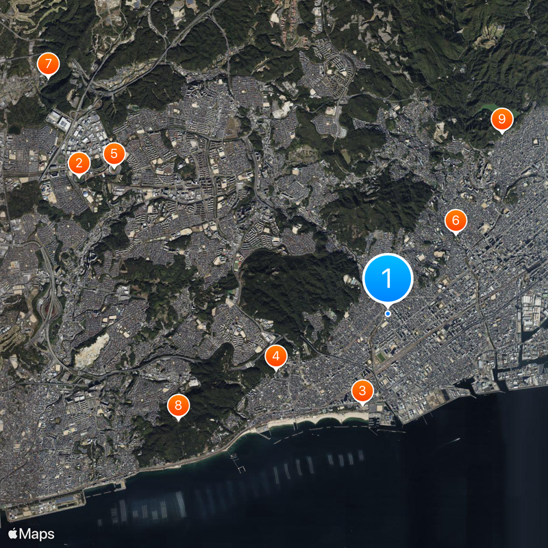Click orange map pin number 5
This screenshot has height=548, width=548.
click(114, 153)
